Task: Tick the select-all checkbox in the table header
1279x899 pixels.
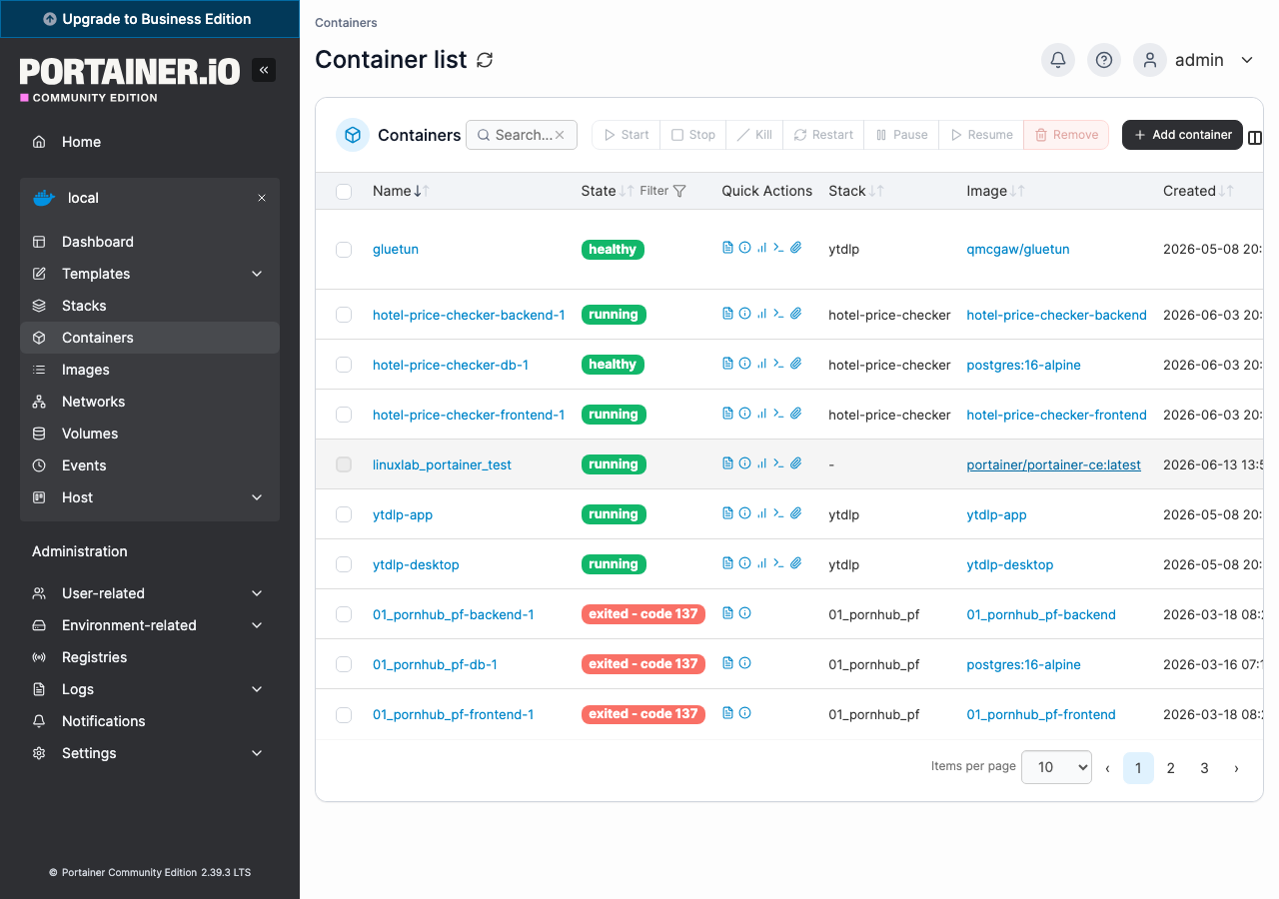Action: (x=344, y=192)
